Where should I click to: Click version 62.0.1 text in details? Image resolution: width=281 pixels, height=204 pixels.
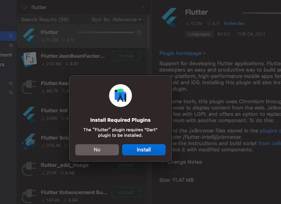[224, 34]
